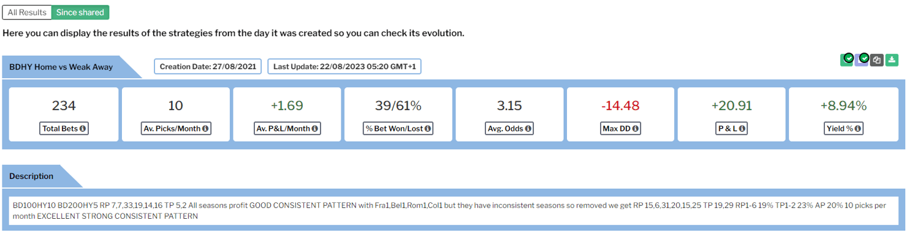Switch to All Results view
Image resolution: width=912 pixels, height=234 pixels.
[27, 12]
